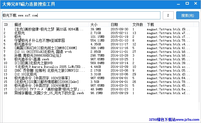Select row 守望极光∮什么也不想@圣城家园
The image size is (201, 123).
tap(100, 40)
